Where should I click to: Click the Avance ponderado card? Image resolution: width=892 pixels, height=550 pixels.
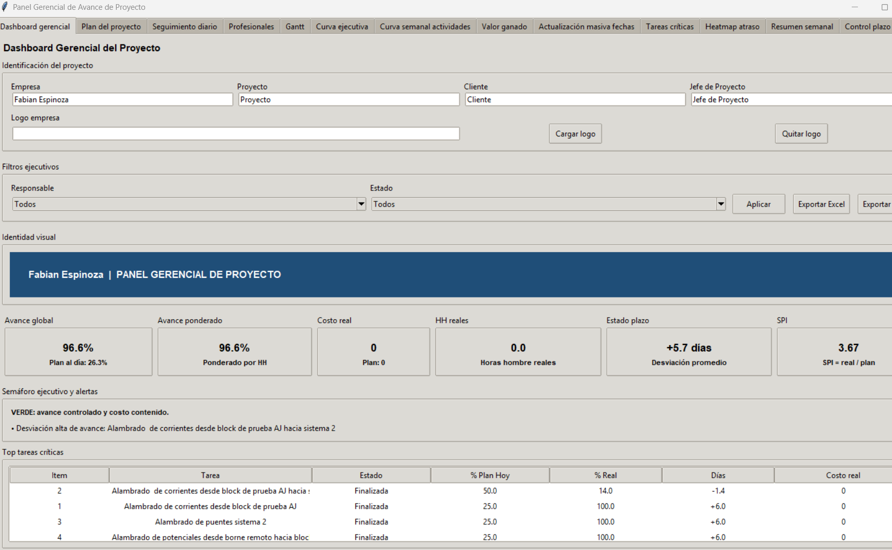(x=234, y=352)
